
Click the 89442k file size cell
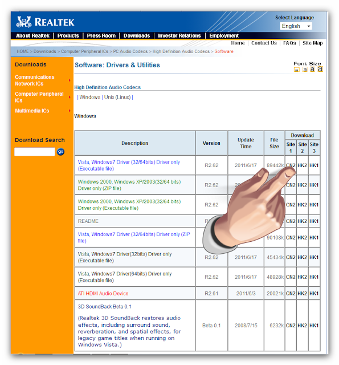[x=275, y=165]
